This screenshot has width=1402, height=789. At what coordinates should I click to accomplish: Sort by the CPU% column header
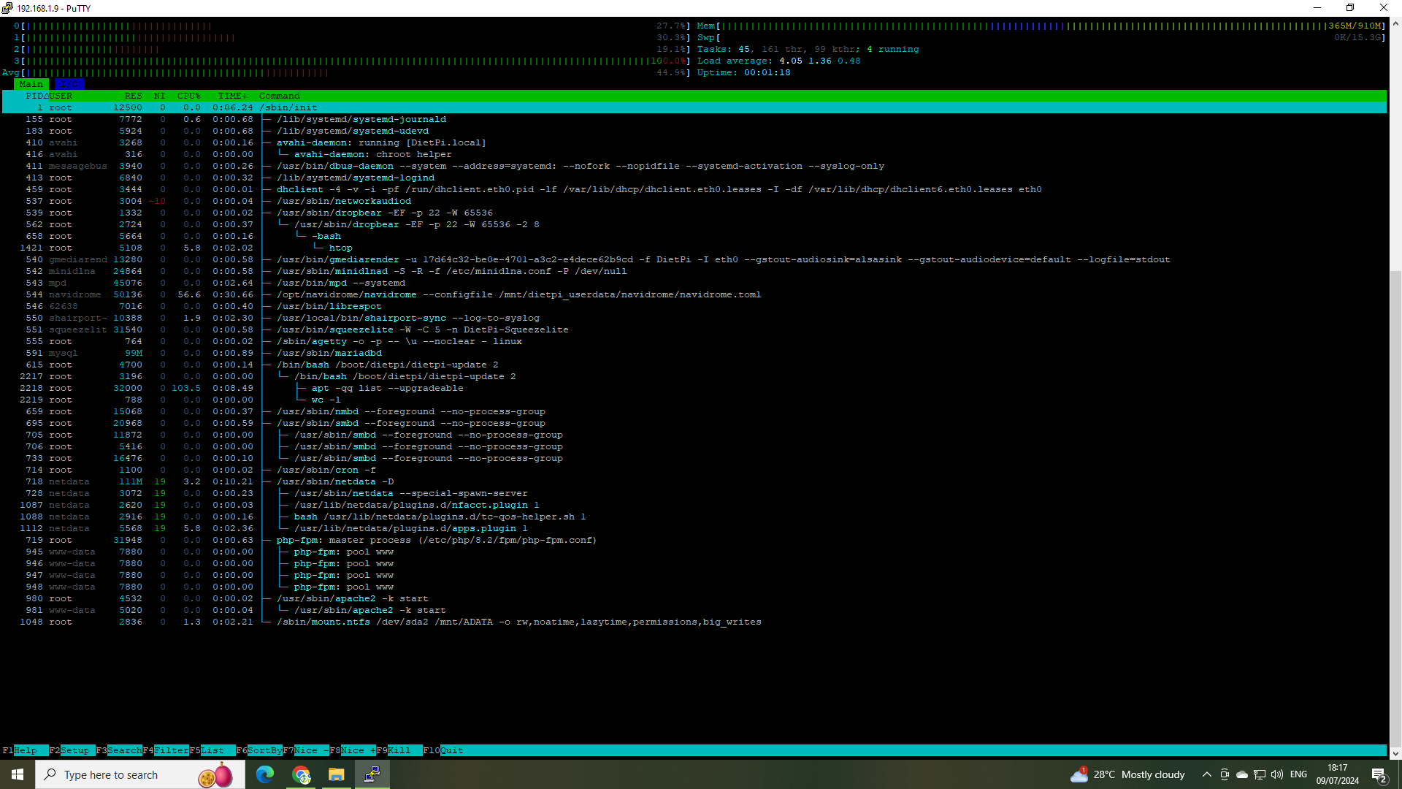(x=188, y=96)
